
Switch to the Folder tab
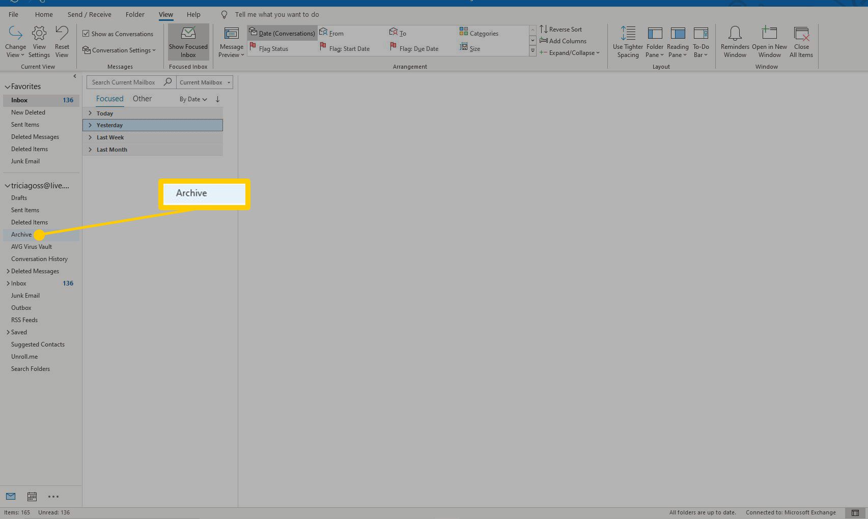(135, 14)
